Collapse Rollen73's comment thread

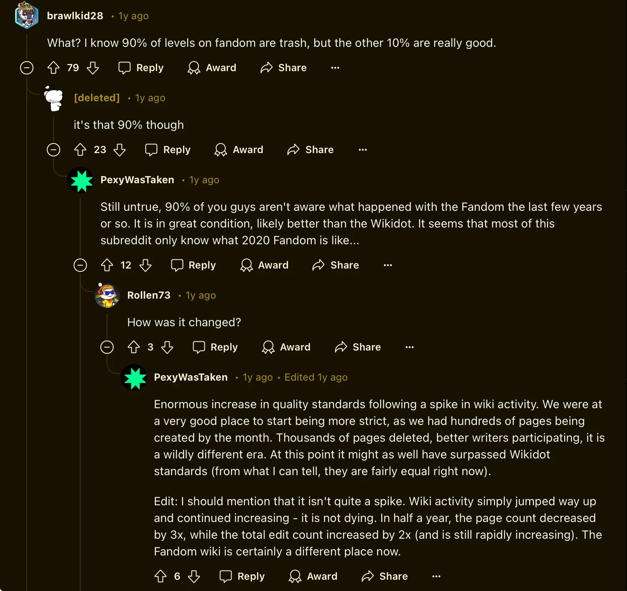point(107,347)
